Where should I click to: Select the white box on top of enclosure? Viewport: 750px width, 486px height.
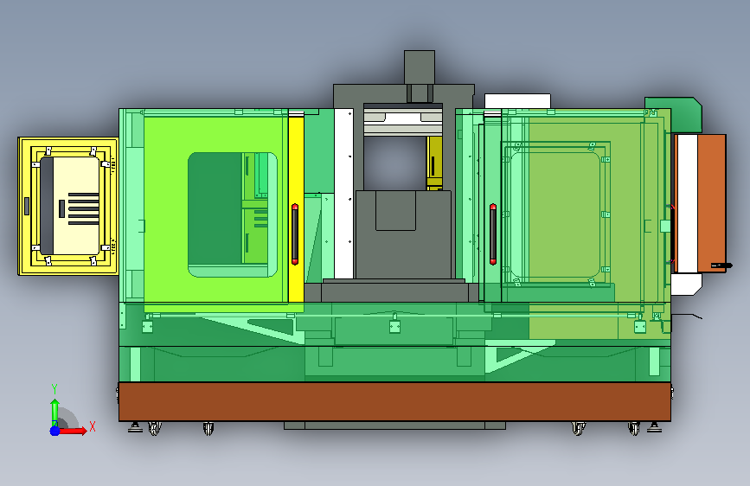[517, 101]
